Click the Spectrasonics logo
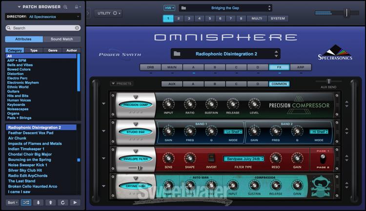366x211 pixels. 335,53
